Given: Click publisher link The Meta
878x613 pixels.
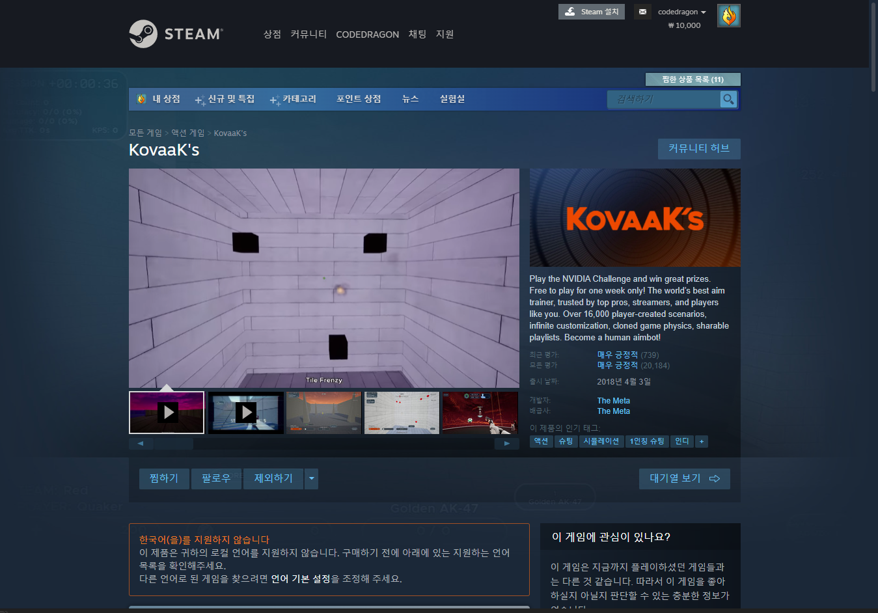Looking at the screenshot, I should (x=614, y=411).
